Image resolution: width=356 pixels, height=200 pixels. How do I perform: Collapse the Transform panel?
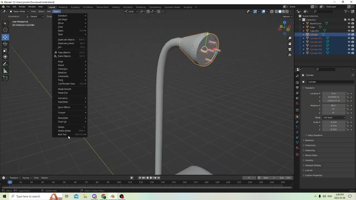coord(310,88)
